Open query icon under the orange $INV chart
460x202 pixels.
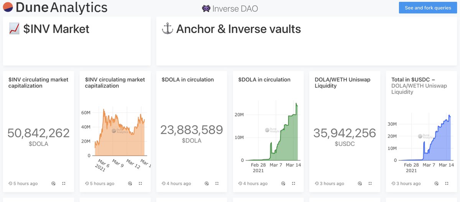[130, 184]
